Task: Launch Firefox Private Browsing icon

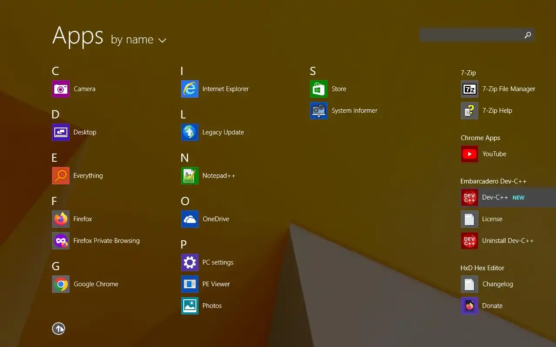Action: tap(61, 241)
